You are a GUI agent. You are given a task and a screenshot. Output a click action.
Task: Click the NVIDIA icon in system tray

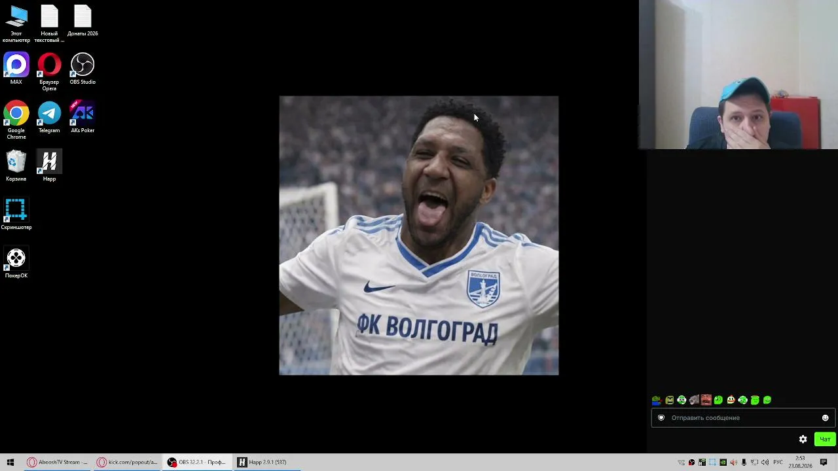(x=723, y=462)
